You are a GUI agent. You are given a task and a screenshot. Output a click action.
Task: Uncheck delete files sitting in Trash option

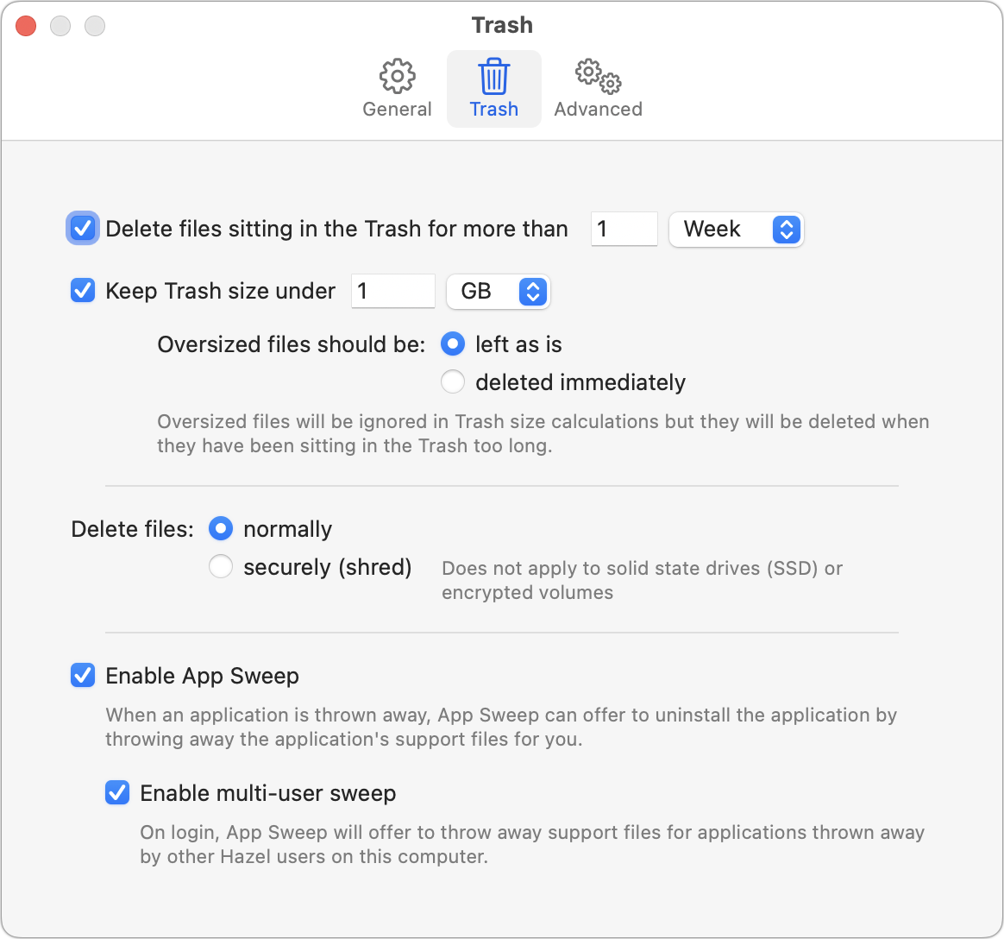tap(82, 229)
